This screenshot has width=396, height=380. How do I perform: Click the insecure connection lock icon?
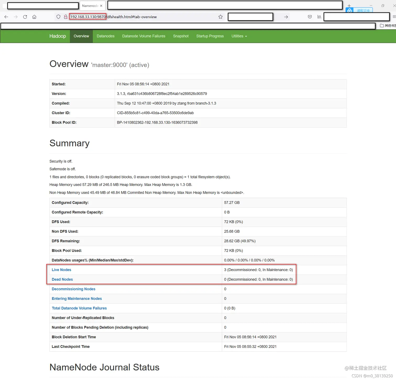coord(65,17)
